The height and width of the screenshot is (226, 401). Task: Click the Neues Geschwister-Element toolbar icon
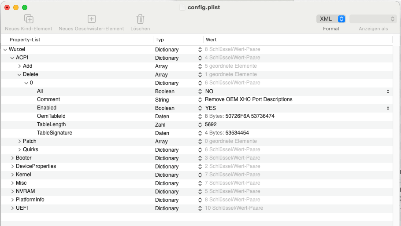pyautogui.click(x=91, y=19)
